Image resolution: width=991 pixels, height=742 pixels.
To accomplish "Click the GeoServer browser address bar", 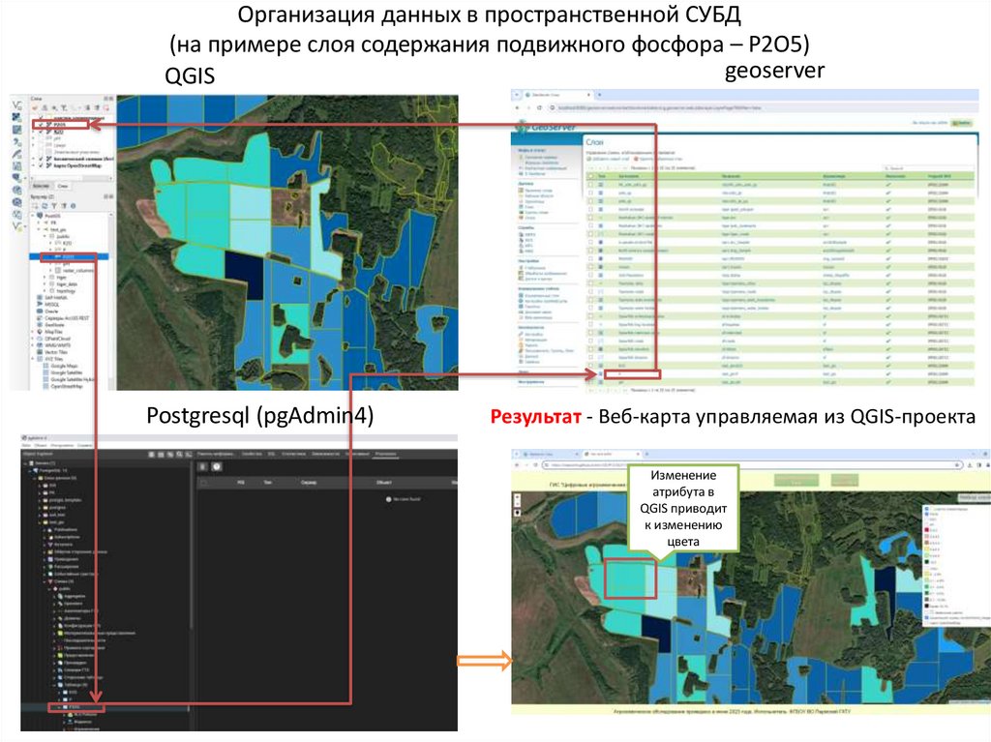I will coord(764,107).
